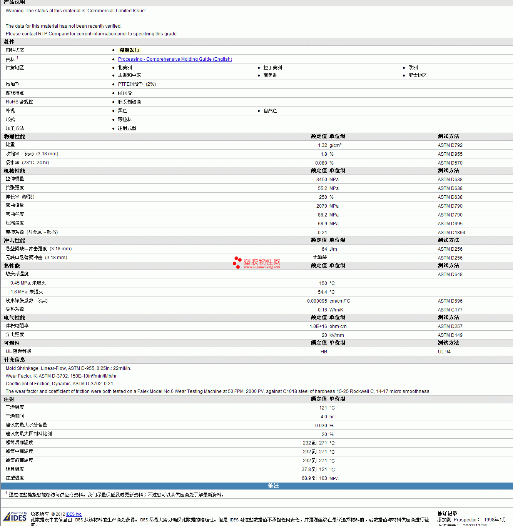Click the 南美洲 availability region
The height and width of the screenshot is (526, 513).
click(x=270, y=75)
